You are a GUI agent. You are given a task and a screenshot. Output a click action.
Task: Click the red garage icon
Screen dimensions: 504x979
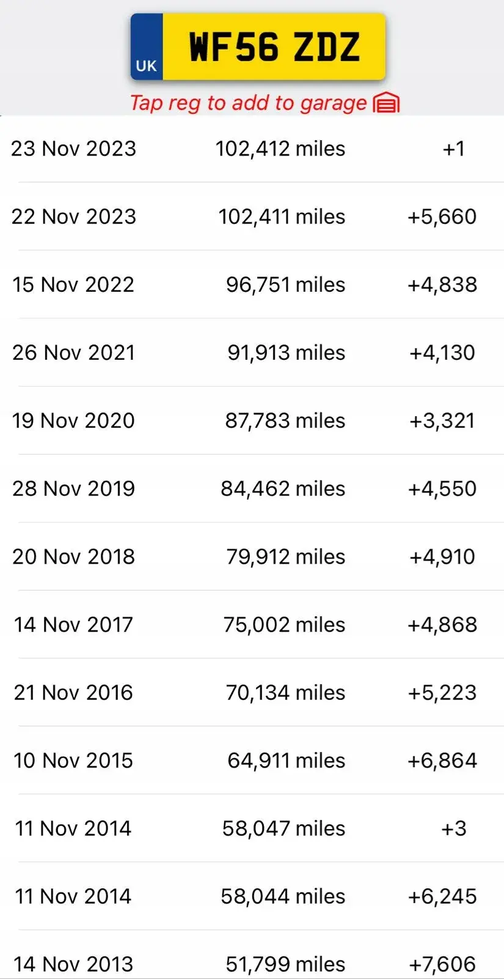386,103
